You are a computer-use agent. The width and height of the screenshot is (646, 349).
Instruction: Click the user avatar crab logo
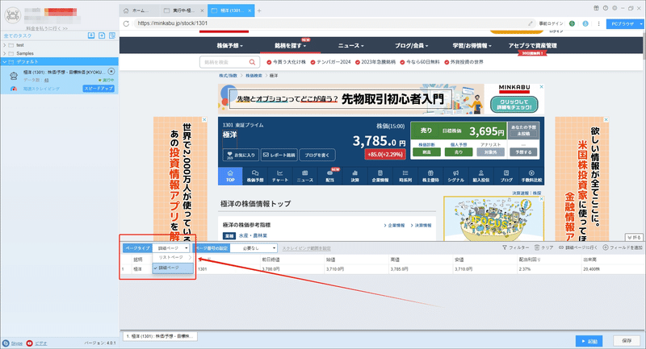[x=12, y=15]
